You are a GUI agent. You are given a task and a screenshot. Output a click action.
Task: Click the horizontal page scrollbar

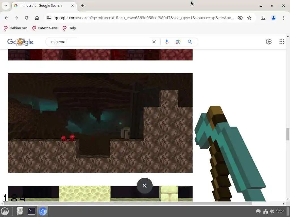[128, 203]
